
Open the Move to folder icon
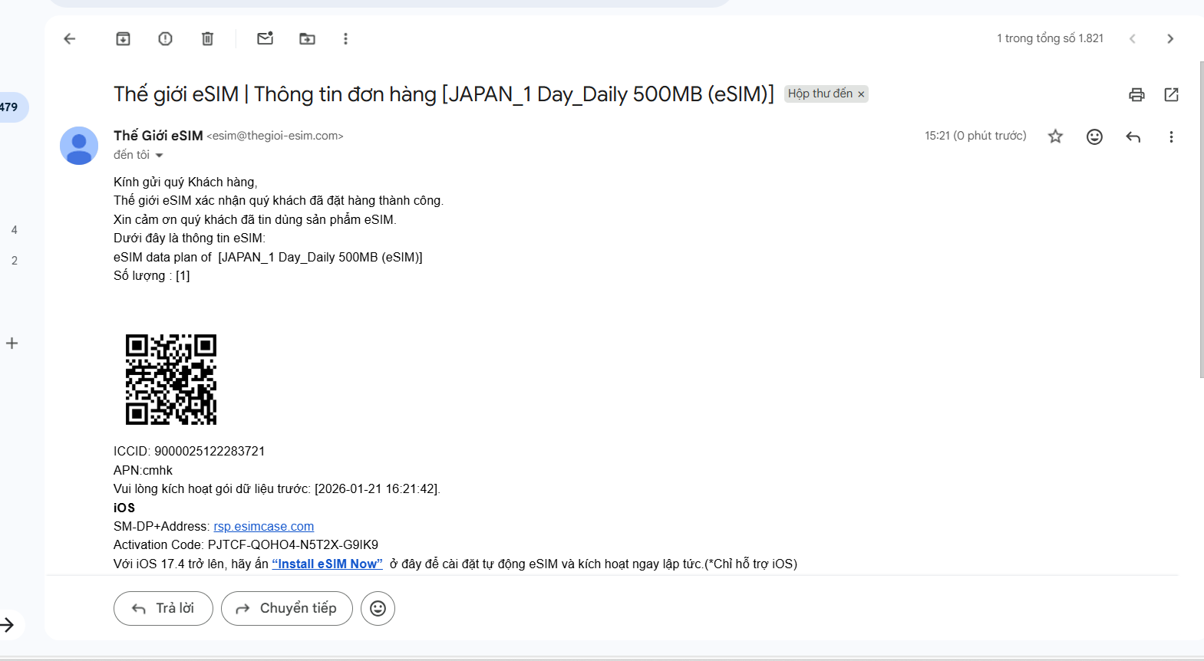click(307, 39)
